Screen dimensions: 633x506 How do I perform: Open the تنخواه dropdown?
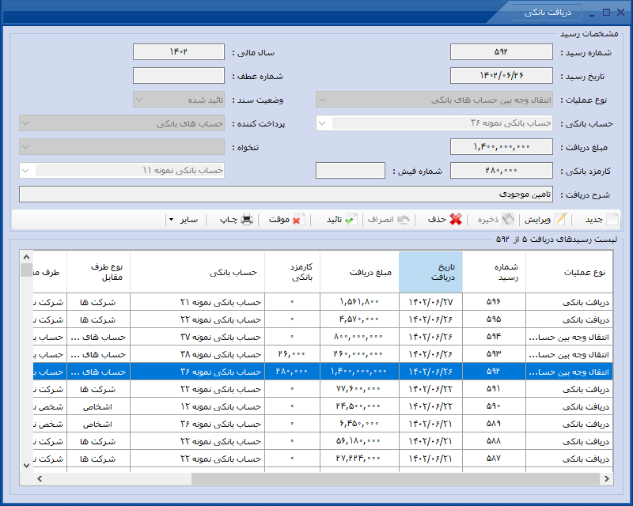(x=25, y=147)
